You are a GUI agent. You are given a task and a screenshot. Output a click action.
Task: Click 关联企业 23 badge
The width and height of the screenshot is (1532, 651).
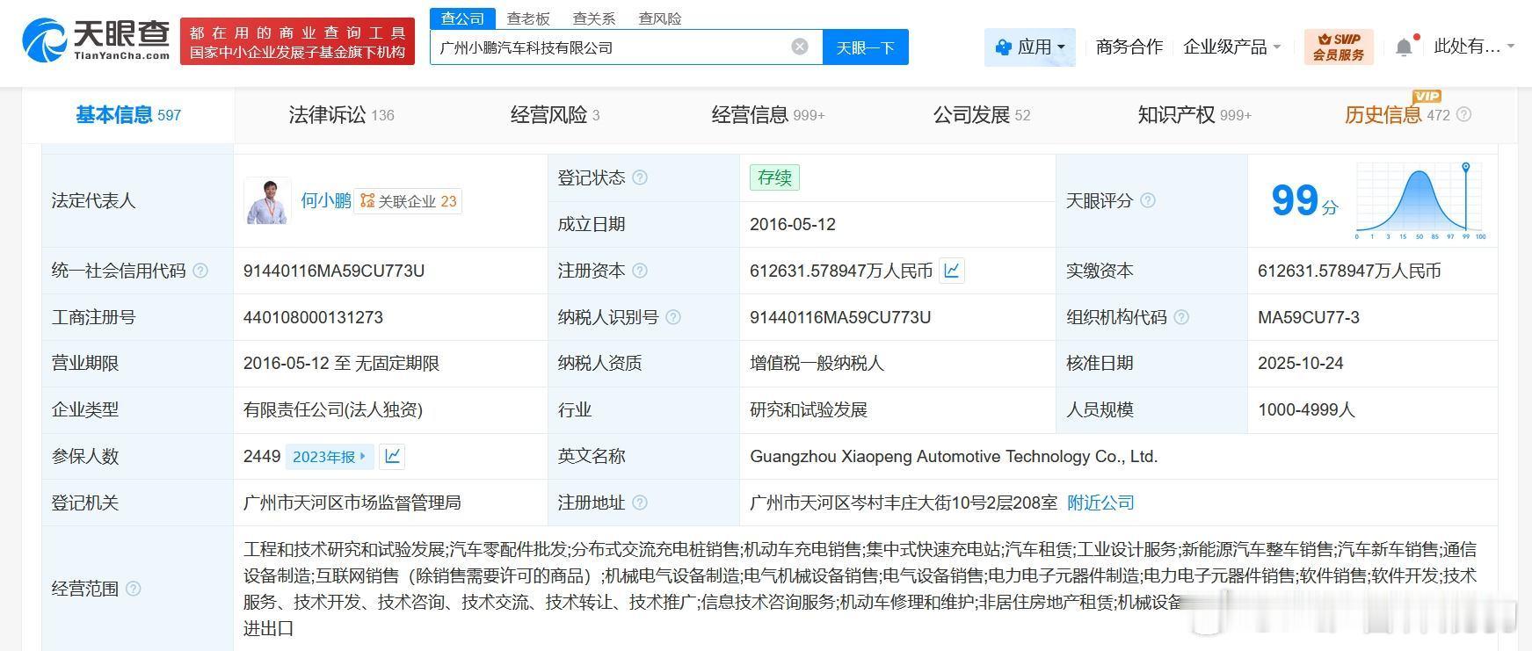(x=409, y=201)
